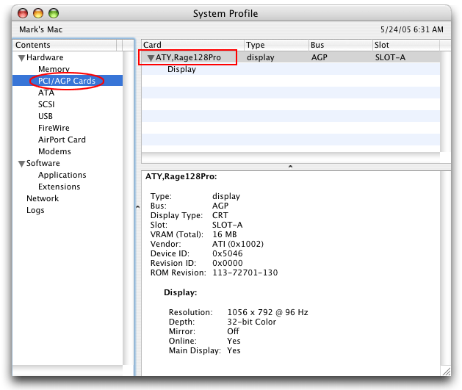Open the ATA hardware section
Image resolution: width=462 pixels, height=390 pixels.
(46, 93)
